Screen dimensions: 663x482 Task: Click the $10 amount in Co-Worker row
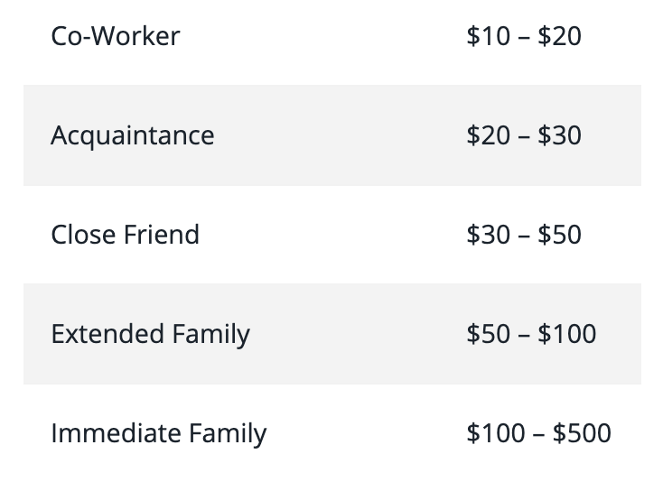[489, 36]
